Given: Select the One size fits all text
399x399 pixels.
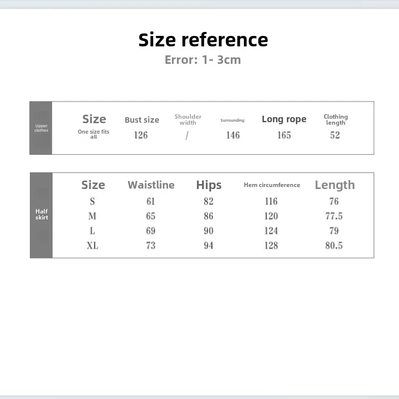Looking at the screenshot, I should point(93,134).
